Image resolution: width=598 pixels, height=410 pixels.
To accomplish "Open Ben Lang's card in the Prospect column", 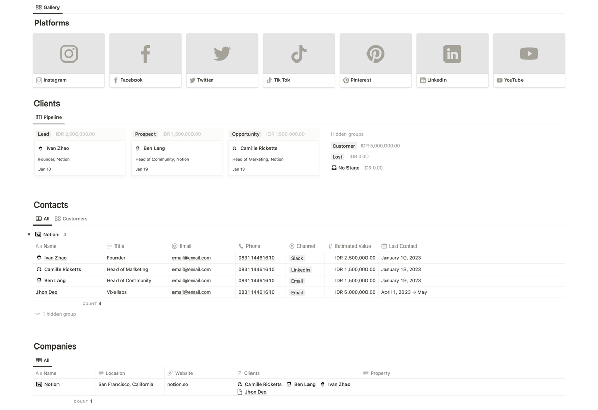I will (x=177, y=158).
